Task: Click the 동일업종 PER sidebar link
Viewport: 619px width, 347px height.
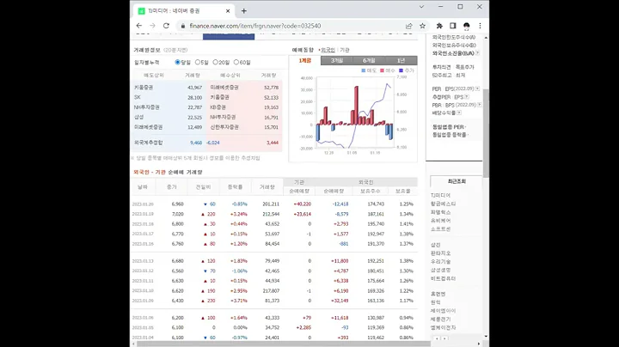Action: pos(448,127)
